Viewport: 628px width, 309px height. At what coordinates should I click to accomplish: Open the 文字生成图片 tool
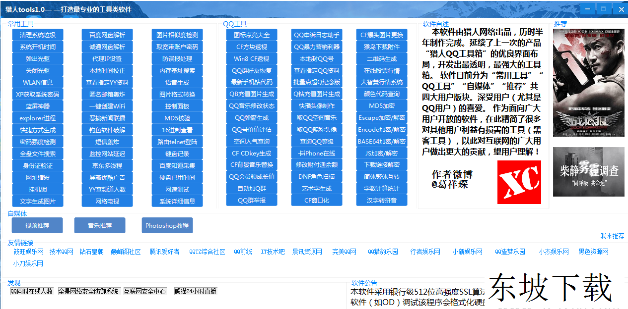pyautogui.click(x=38, y=202)
